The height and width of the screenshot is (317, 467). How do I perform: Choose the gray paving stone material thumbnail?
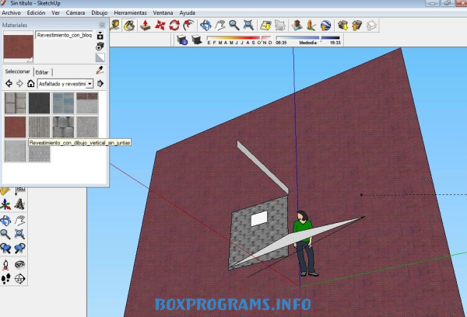(x=15, y=103)
